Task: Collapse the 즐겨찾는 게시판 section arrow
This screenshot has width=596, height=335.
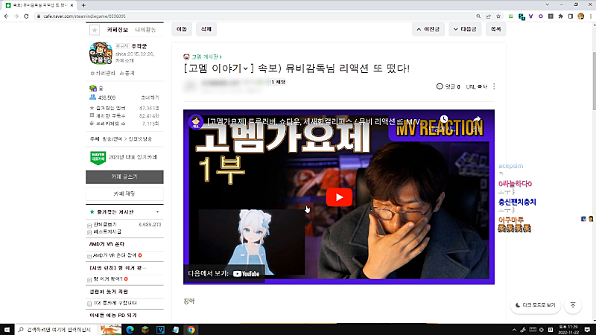Action: pos(157,212)
